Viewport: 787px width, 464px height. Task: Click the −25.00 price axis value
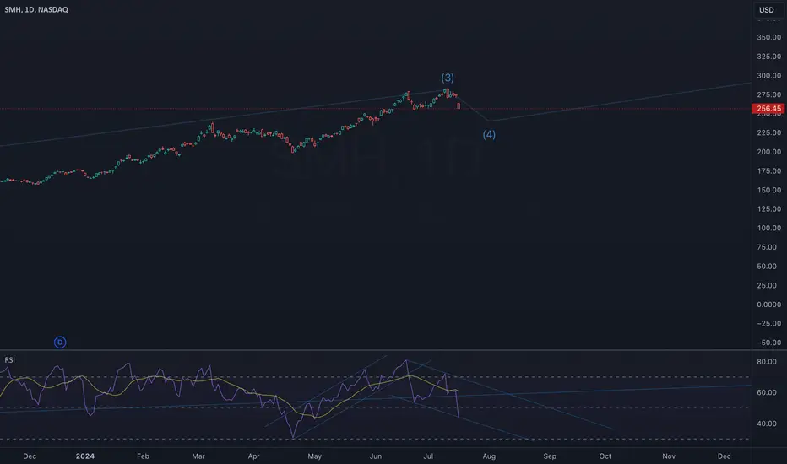pyautogui.click(x=769, y=324)
